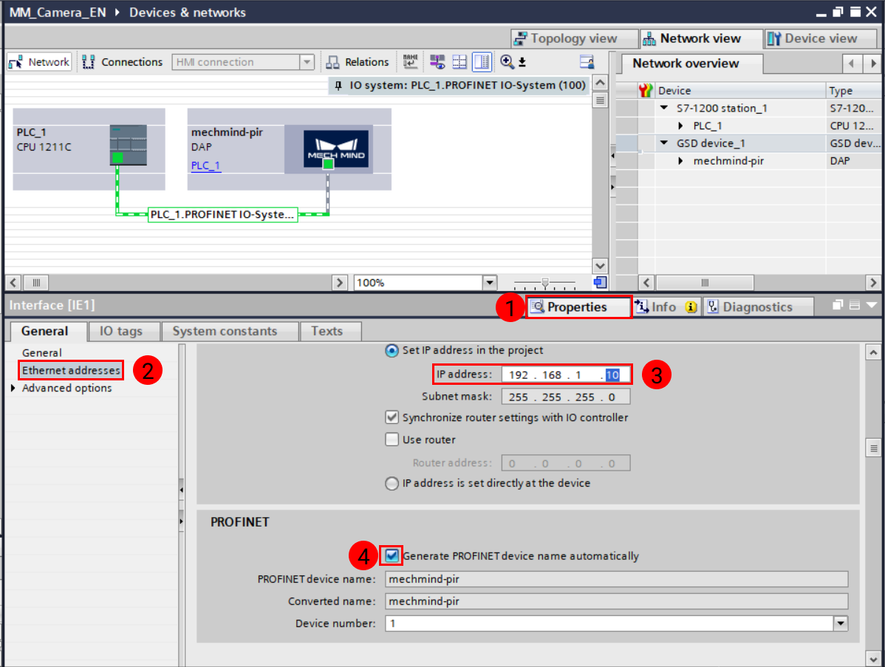885x667 pixels.
Task: Click the yellow Info indicator icon
Action: [x=692, y=307]
